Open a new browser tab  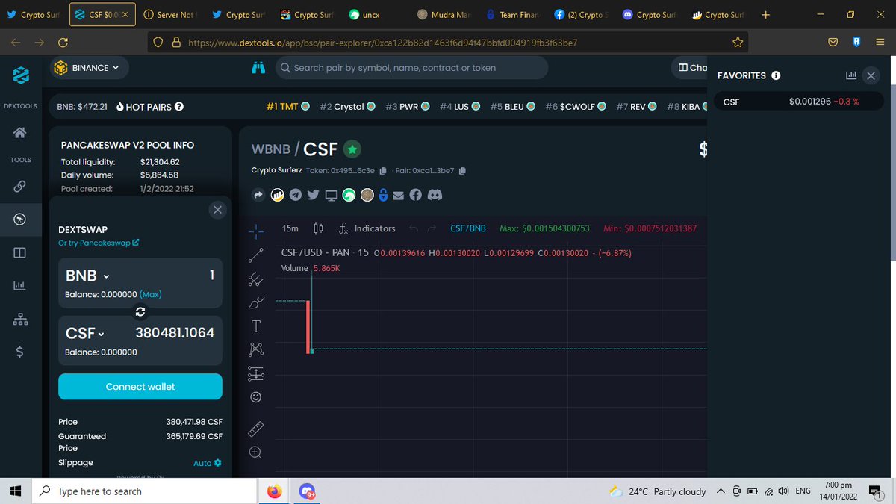765,14
